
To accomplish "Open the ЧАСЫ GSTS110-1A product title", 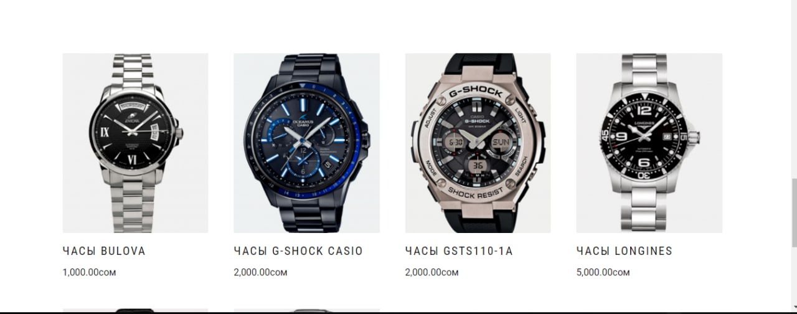I will pos(459,251).
